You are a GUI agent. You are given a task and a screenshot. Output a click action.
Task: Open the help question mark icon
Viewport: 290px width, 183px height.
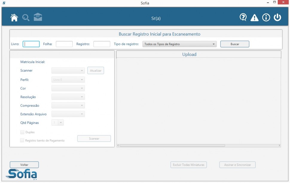(243, 18)
